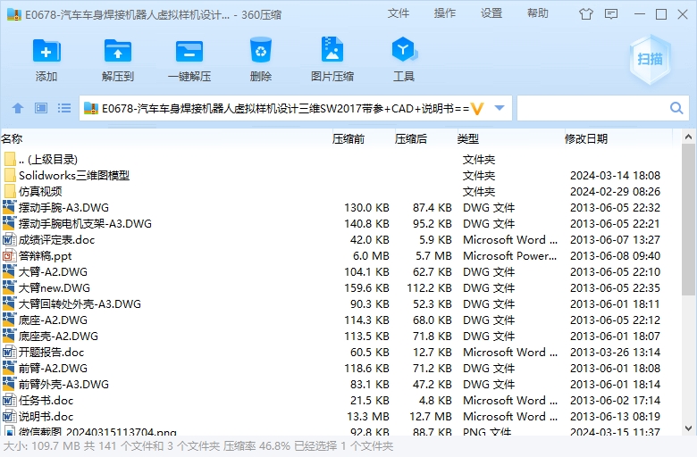This screenshot has width=697, height=457.
Task: Click the date 2013-03-26 13:14
Action: click(x=615, y=353)
